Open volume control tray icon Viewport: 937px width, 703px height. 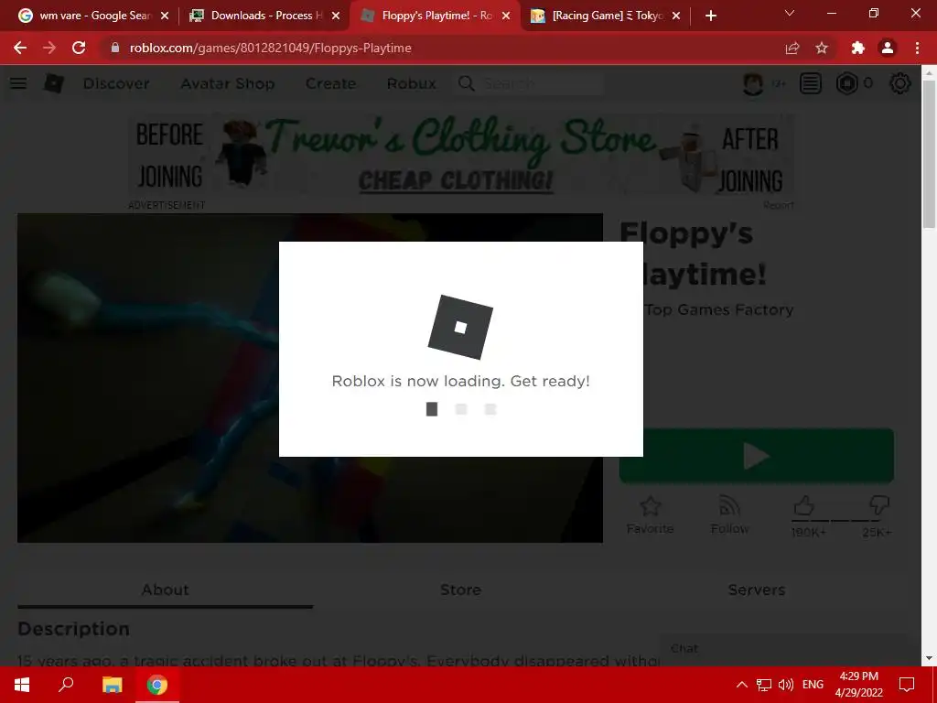(x=786, y=685)
